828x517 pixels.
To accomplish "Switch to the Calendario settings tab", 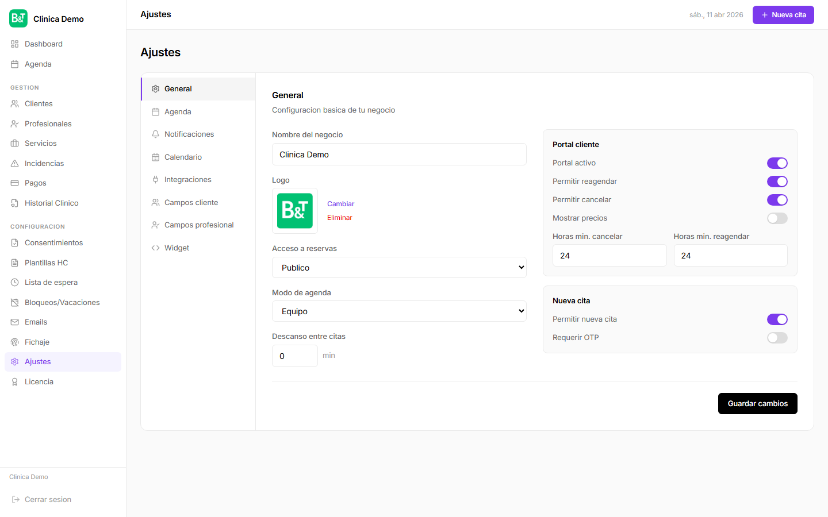I will pyautogui.click(x=198, y=157).
